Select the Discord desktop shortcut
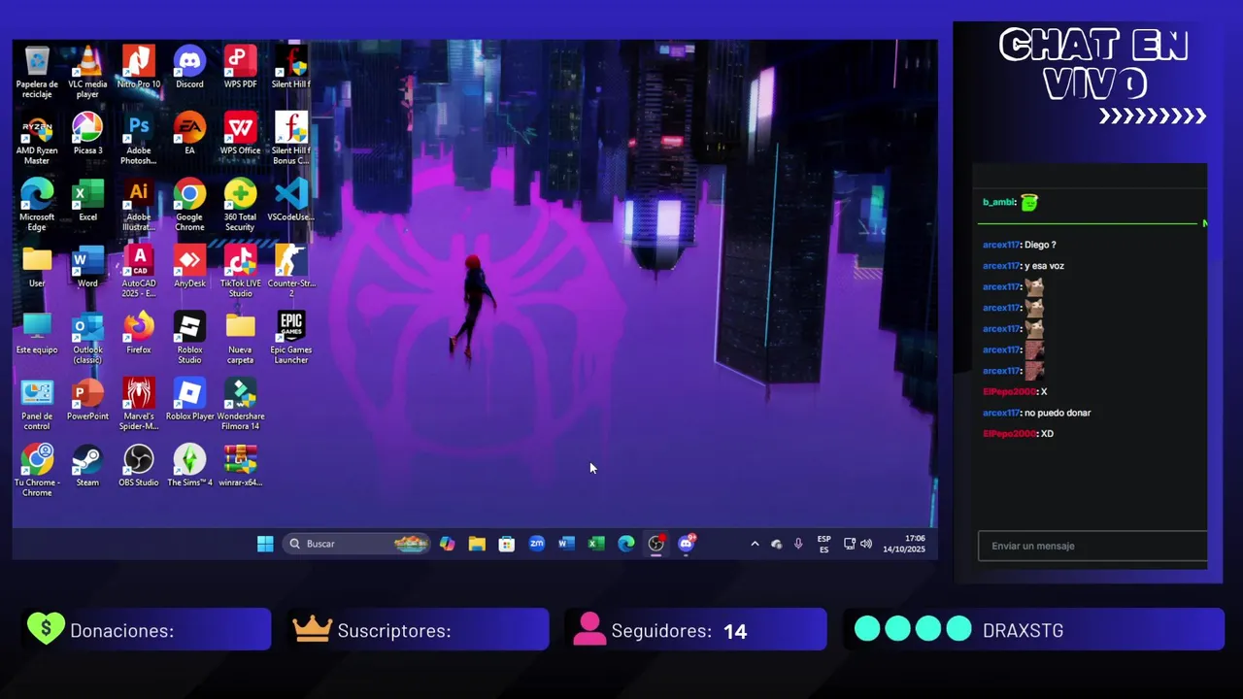Screen dimensions: 1243x699 click(189, 67)
